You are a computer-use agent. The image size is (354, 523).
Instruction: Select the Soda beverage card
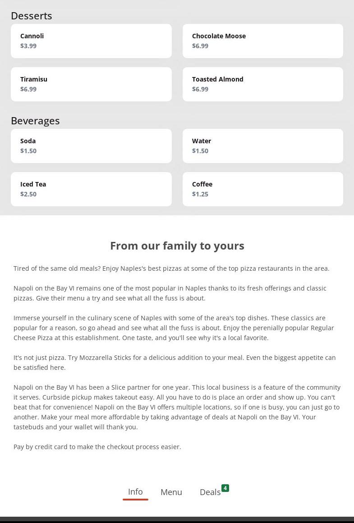click(91, 146)
